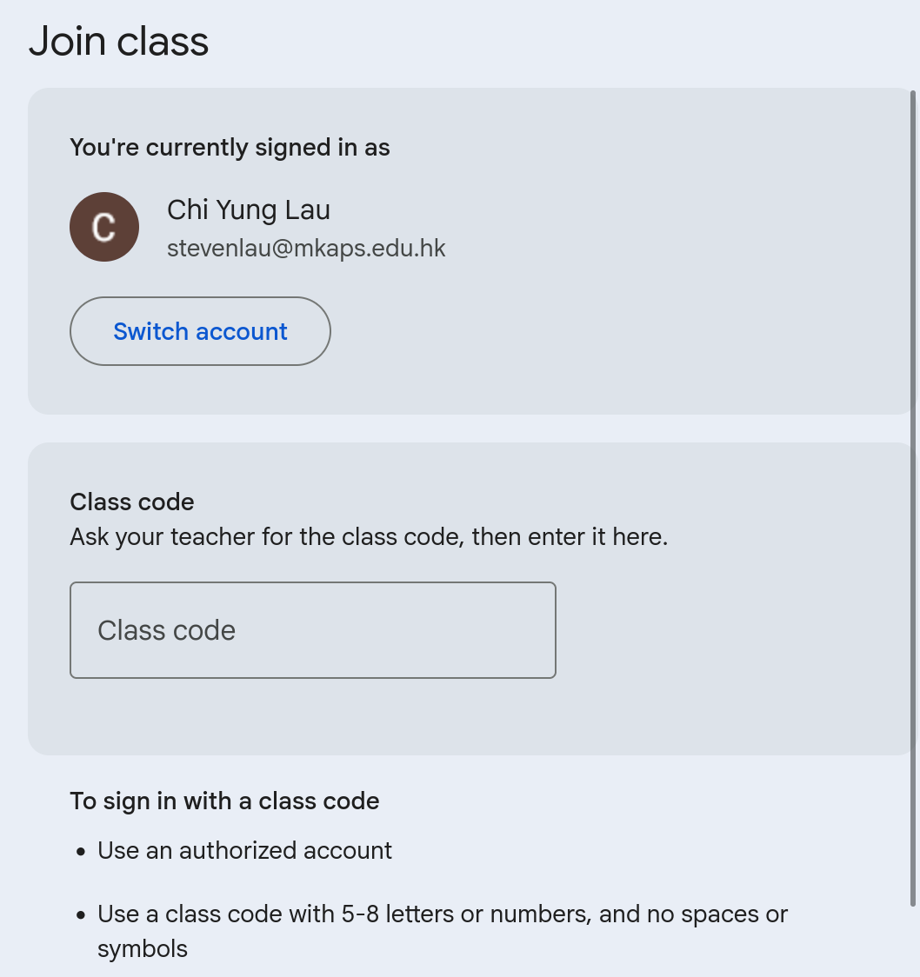
Task: Click the "Use an authorized account" text
Action: [245, 850]
